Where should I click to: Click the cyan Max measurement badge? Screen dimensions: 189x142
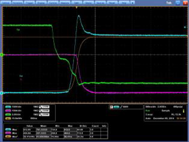click(x=8, y=130)
